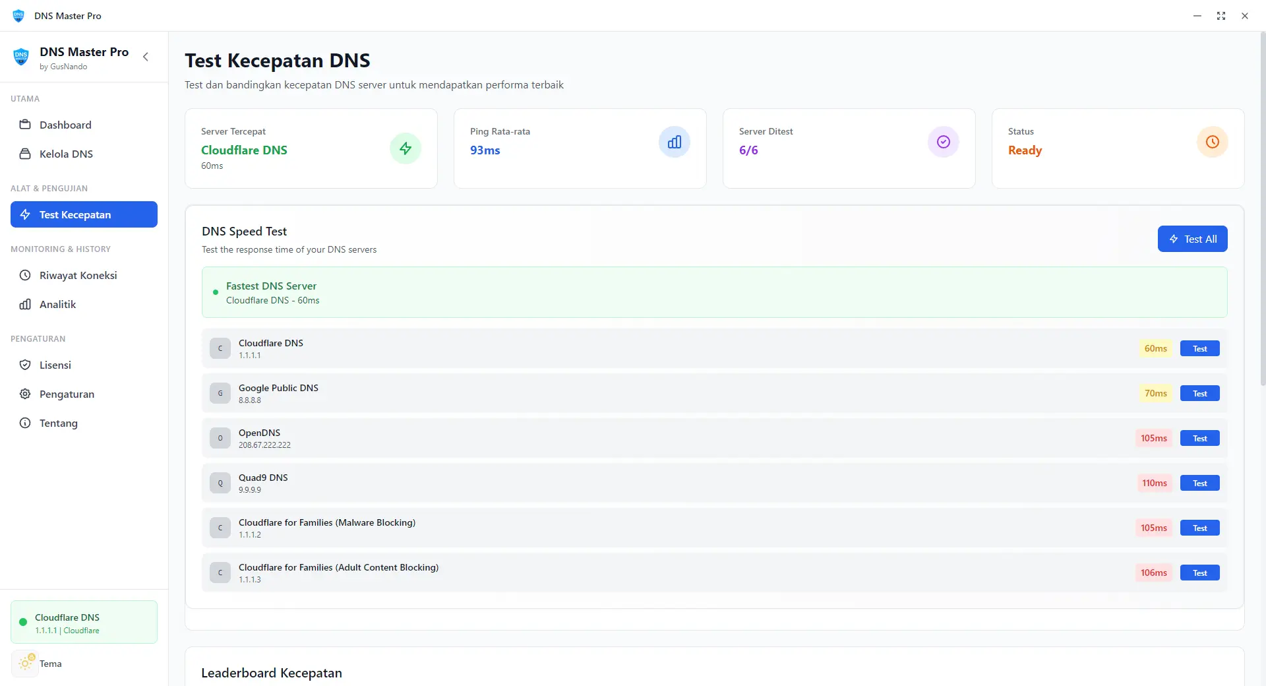Click the Fastest DNS Server banner
1266x686 pixels.
click(714, 292)
